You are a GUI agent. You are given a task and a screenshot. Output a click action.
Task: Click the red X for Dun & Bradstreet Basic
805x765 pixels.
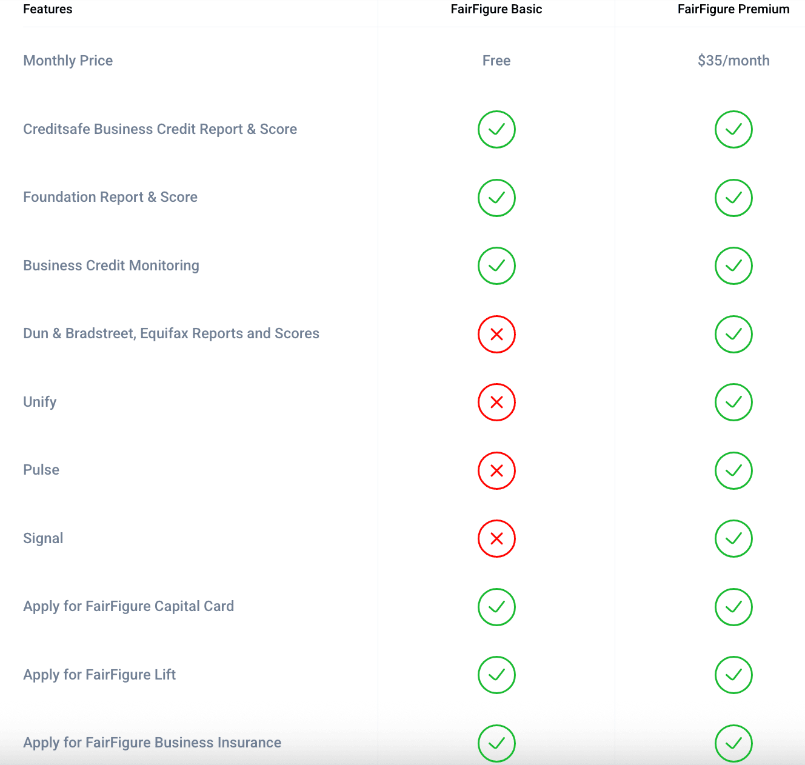click(x=496, y=334)
